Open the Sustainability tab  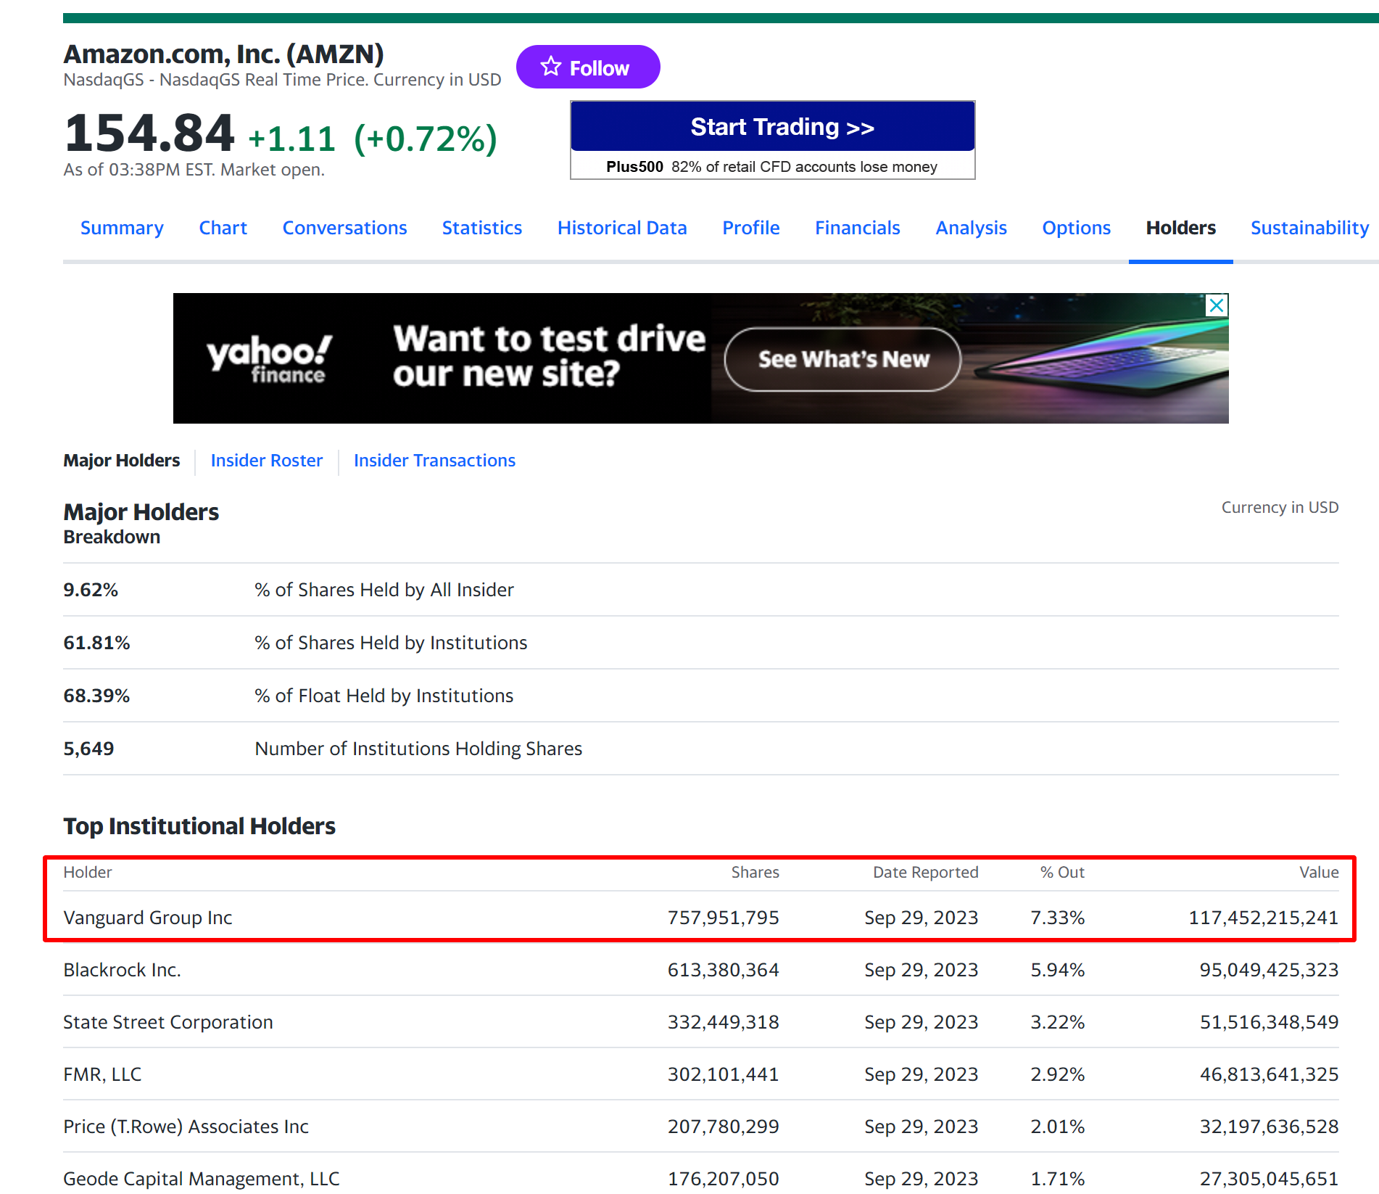coord(1309,228)
